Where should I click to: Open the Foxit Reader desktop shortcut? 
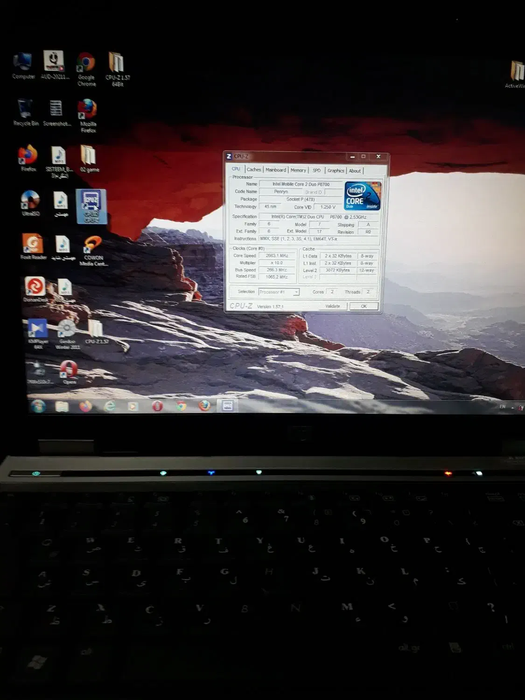tap(33, 245)
